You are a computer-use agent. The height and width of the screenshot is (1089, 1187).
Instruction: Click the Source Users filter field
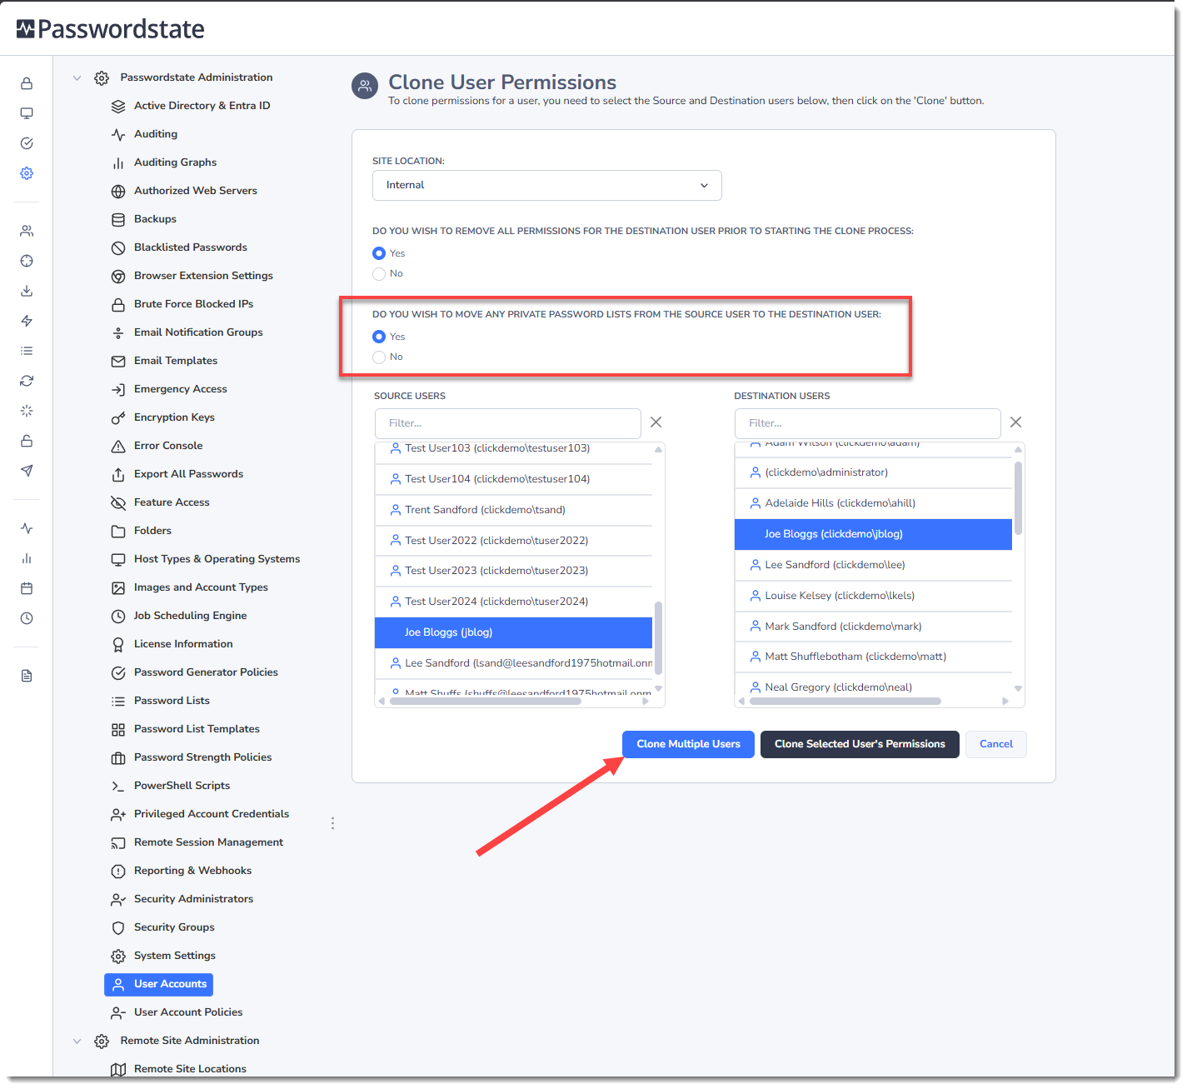(x=508, y=423)
